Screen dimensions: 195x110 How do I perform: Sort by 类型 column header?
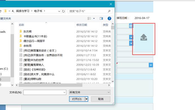tap(105, 25)
